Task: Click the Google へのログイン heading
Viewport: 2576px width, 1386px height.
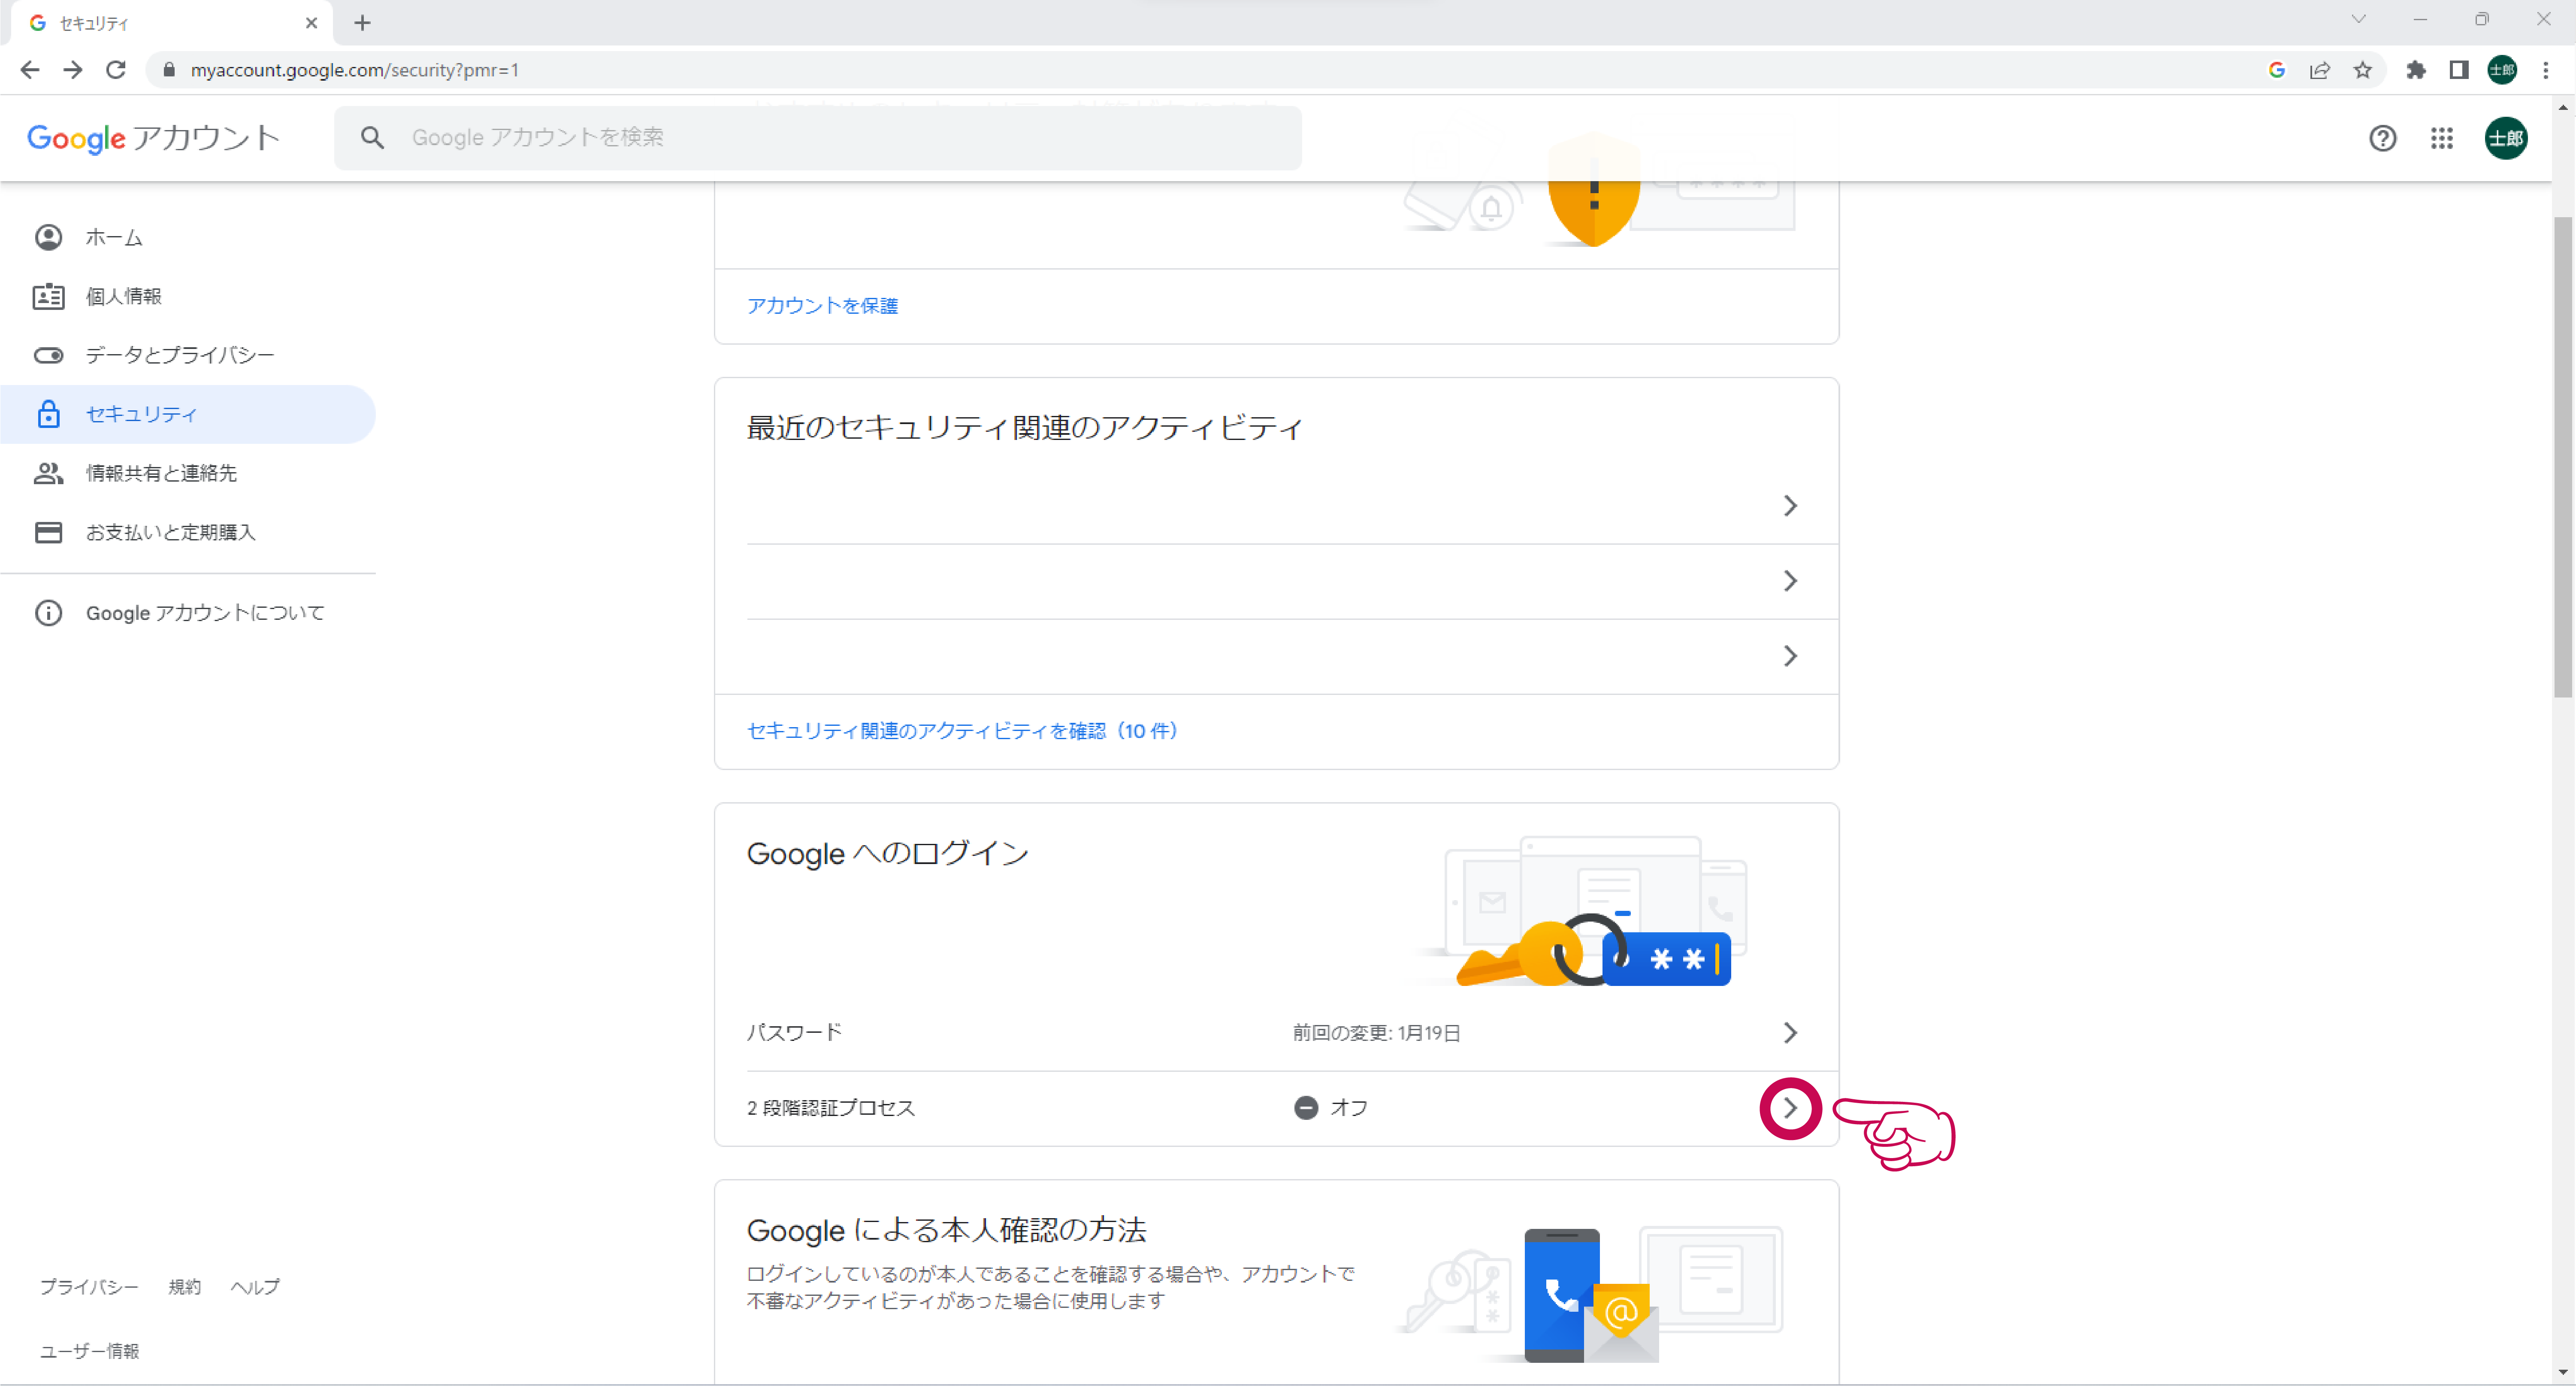Action: pos(888,854)
